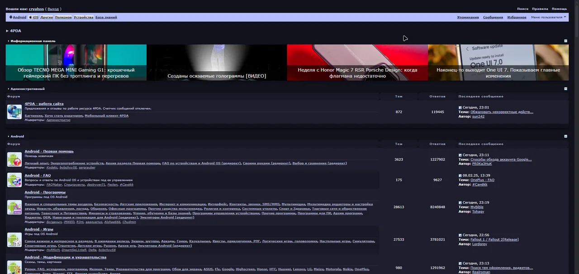Click the Android First Aid forum icon

click(14, 159)
